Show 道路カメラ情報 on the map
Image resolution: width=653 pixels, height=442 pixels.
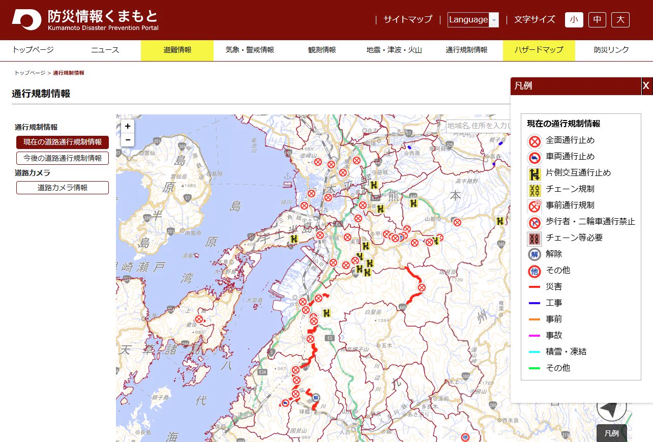click(63, 188)
